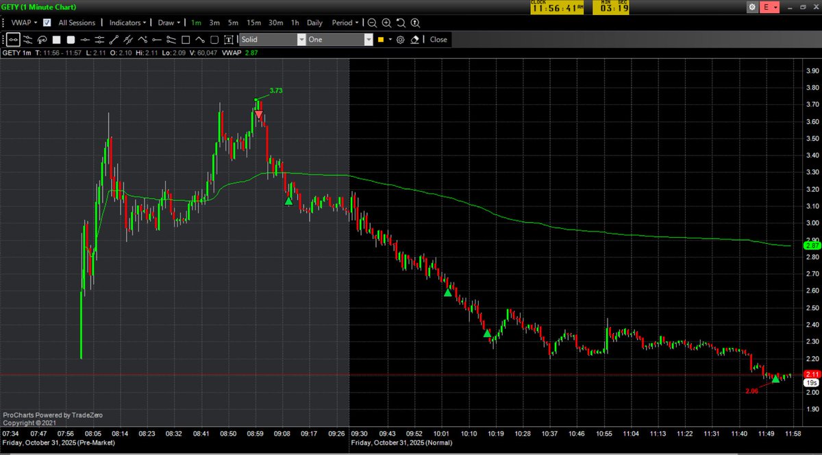Image resolution: width=822 pixels, height=455 pixels.
Task: Click the Zoom In magnifier icon
Action: (x=386, y=23)
